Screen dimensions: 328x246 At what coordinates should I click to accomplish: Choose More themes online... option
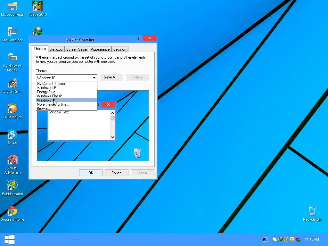(67, 104)
